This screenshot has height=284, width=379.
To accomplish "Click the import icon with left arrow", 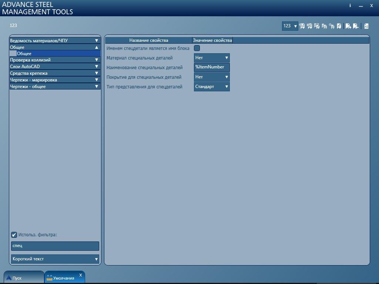I will point(356,26).
